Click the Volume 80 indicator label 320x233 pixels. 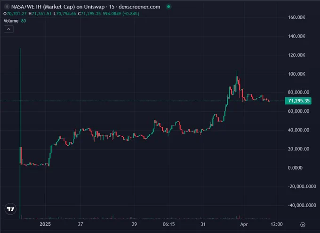coord(15,21)
